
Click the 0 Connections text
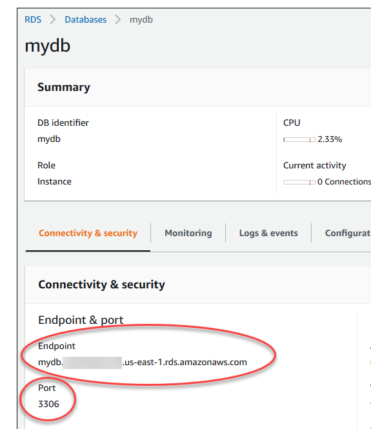pos(344,182)
